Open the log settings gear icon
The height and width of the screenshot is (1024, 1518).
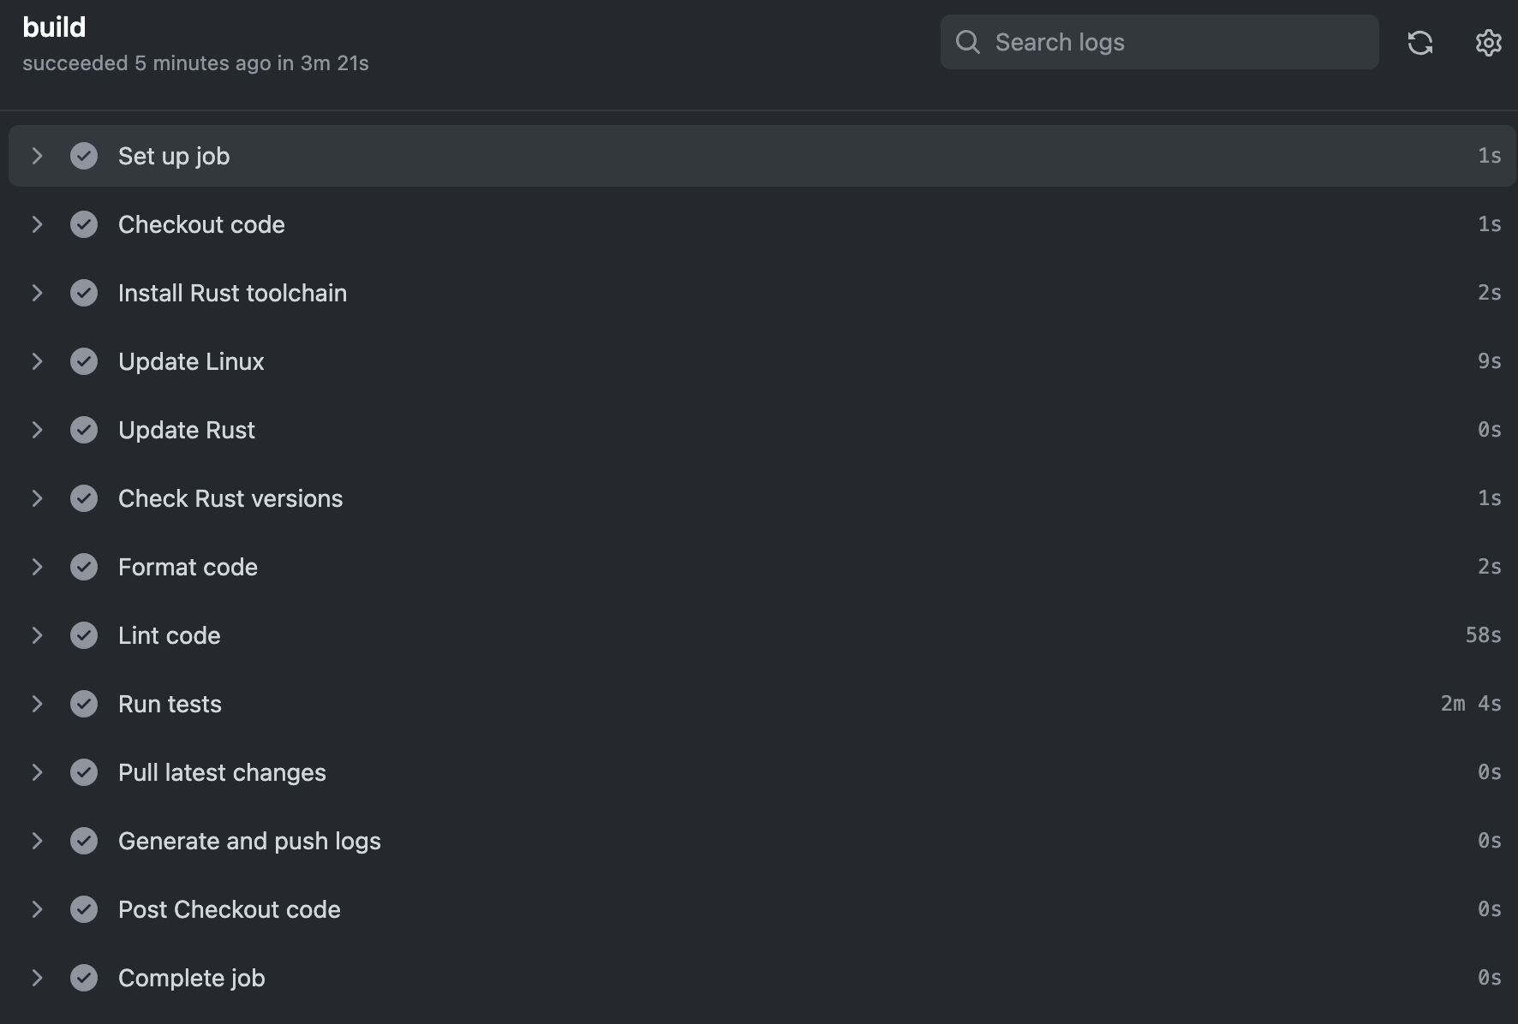[1488, 42]
